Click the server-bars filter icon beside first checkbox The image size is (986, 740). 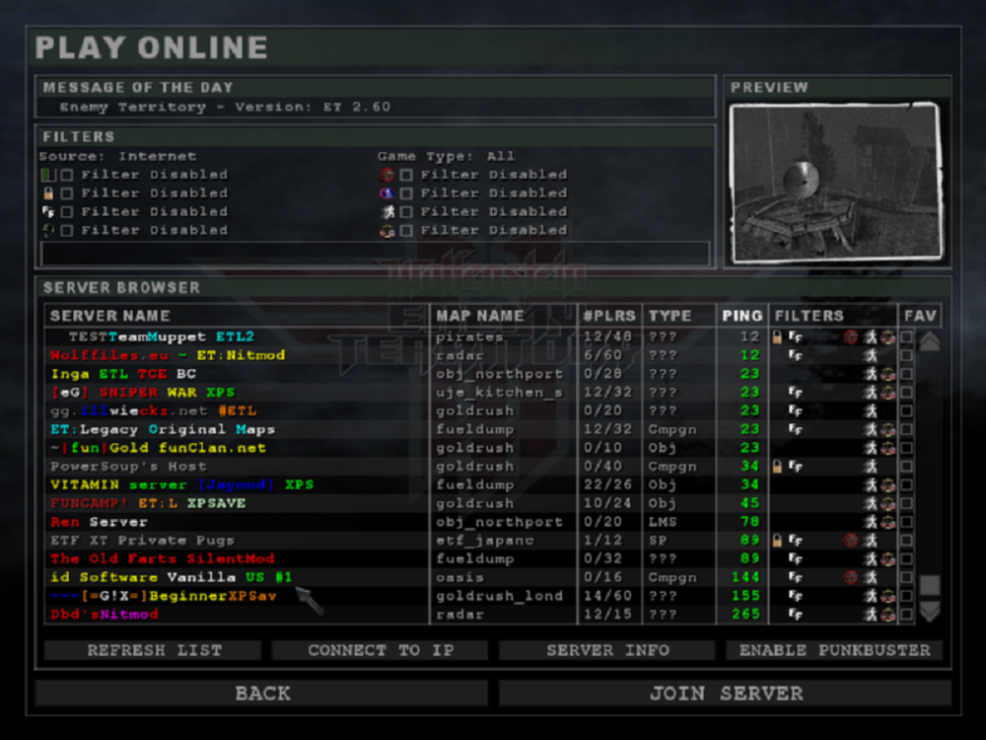(x=48, y=175)
